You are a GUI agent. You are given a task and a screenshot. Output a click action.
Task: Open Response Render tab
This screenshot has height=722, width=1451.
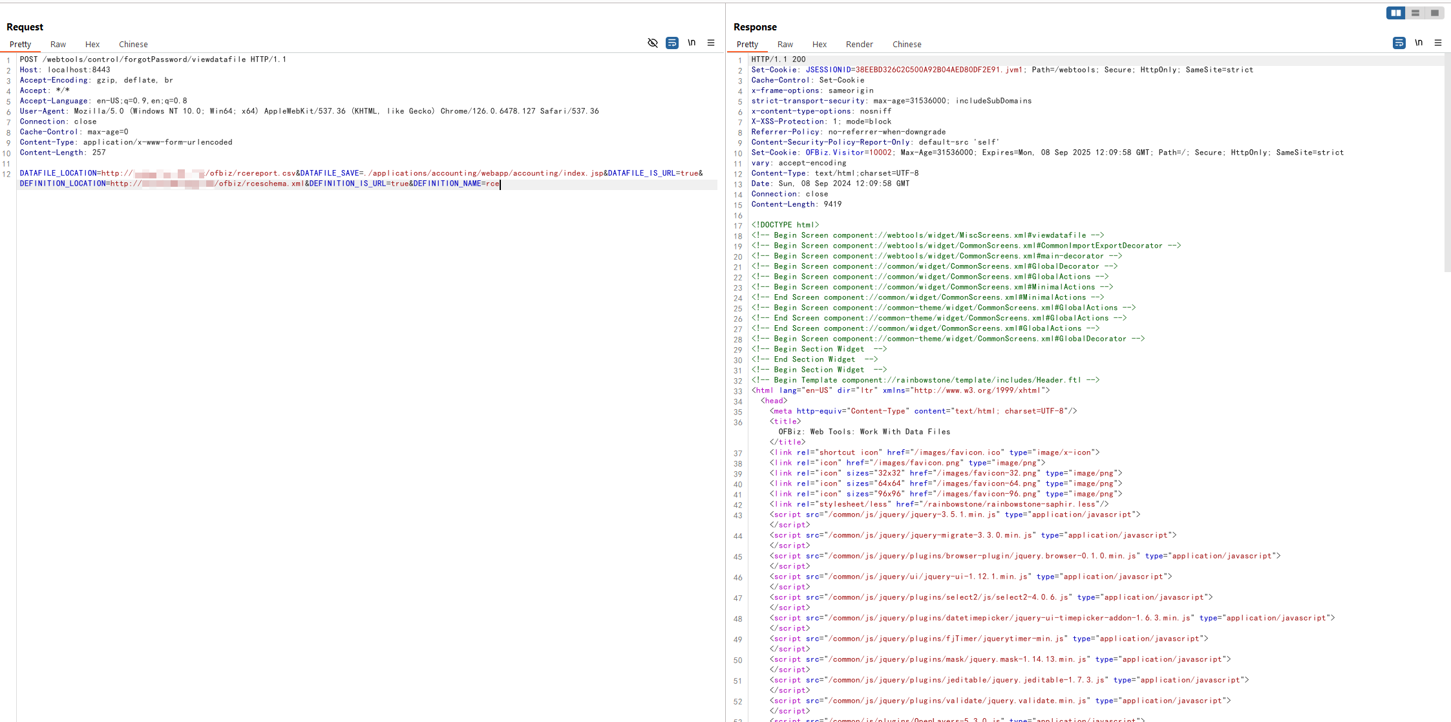tap(860, 44)
